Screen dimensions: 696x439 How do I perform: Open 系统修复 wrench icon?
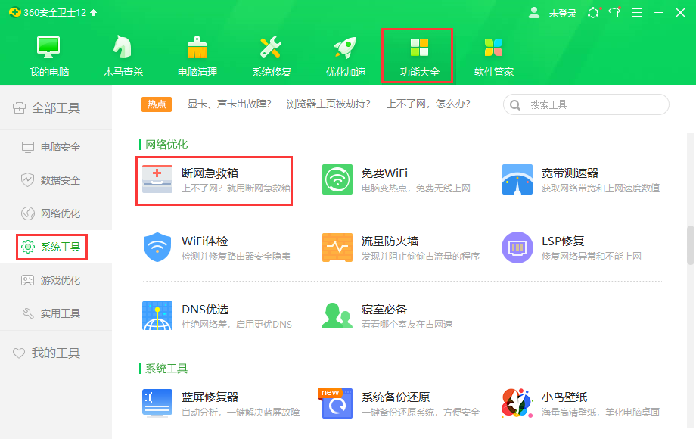[271, 47]
